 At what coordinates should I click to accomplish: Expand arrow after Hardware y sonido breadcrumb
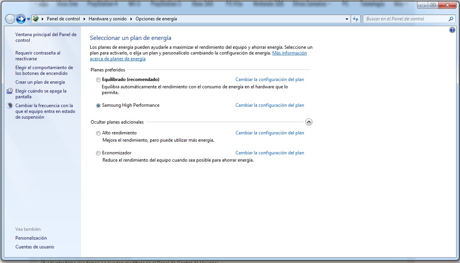131,19
